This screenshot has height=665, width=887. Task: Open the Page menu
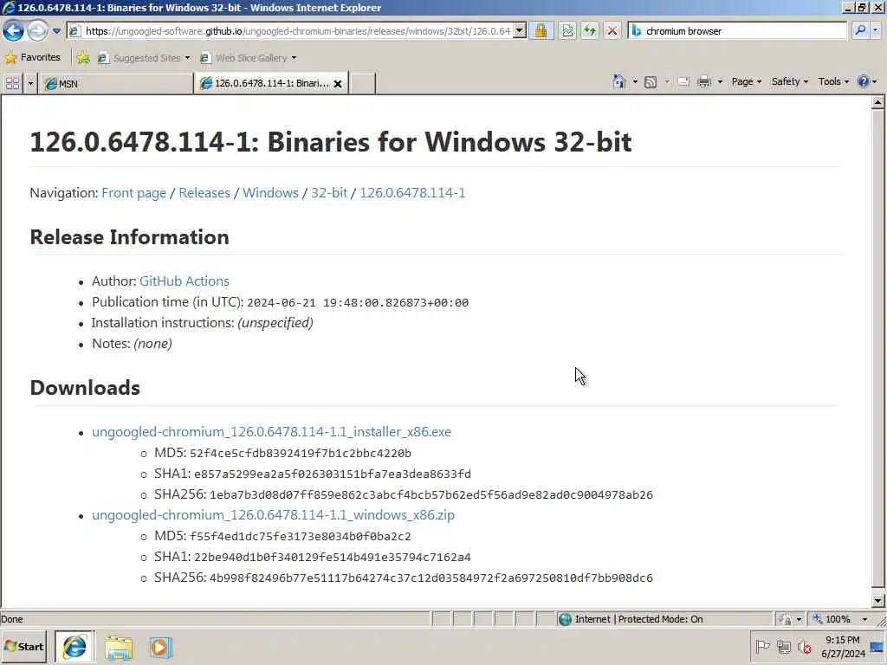click(746, 82)
